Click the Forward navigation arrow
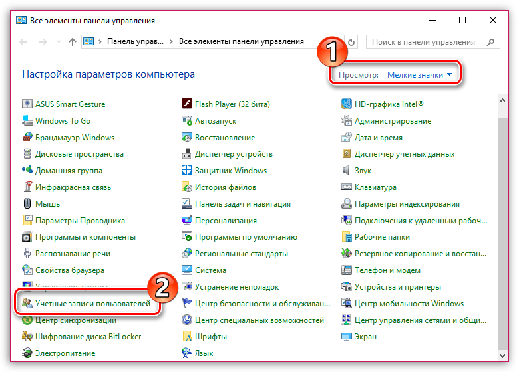The image size is (519, 372). tap(43, 42)
